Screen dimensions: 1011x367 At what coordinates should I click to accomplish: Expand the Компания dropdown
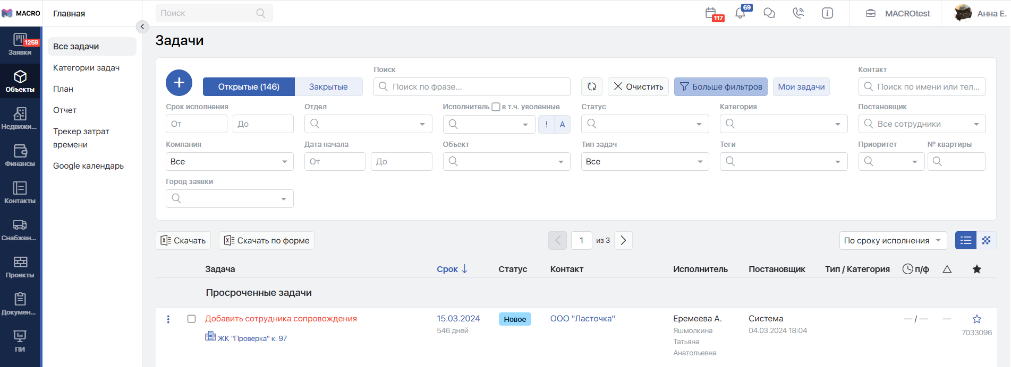pyautogui.click(x=230, y=162)
